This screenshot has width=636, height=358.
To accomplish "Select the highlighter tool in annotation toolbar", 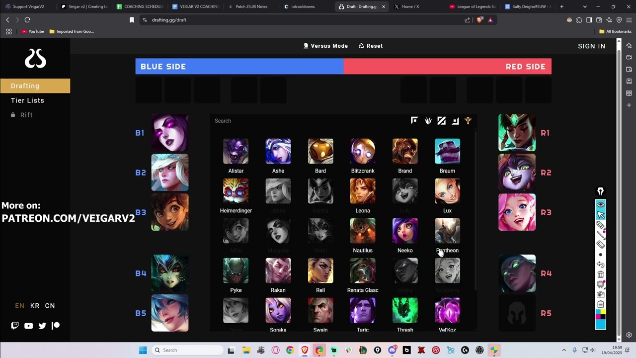I will coord(600,225).
